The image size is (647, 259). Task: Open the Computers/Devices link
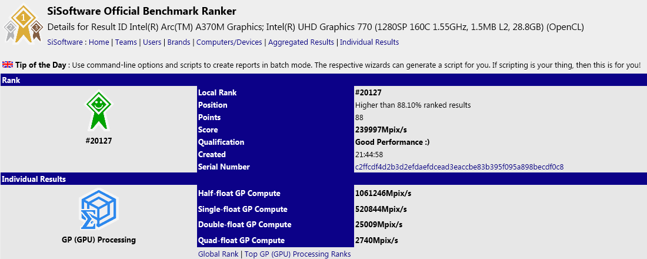pos(229,42)
